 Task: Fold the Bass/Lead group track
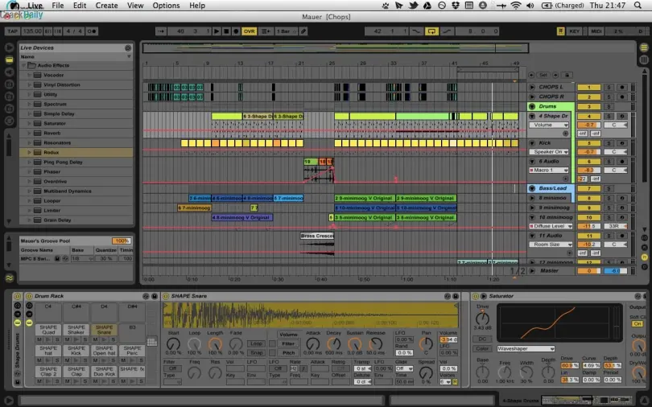pyautogui.click(x=532, y=188)
